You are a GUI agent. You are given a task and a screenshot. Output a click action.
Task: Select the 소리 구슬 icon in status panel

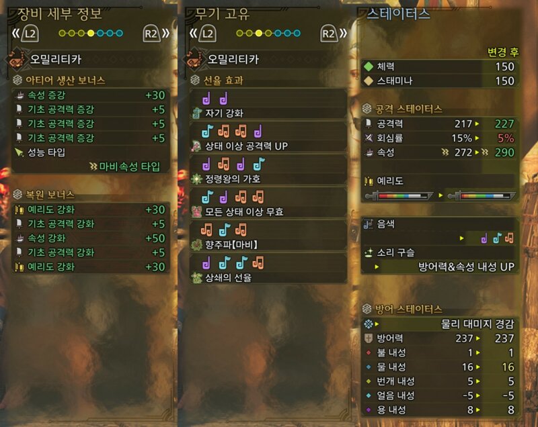pos(369,252)
